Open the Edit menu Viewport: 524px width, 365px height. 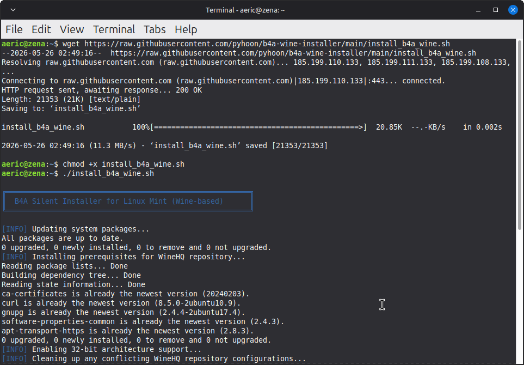[x=41, y=29]
